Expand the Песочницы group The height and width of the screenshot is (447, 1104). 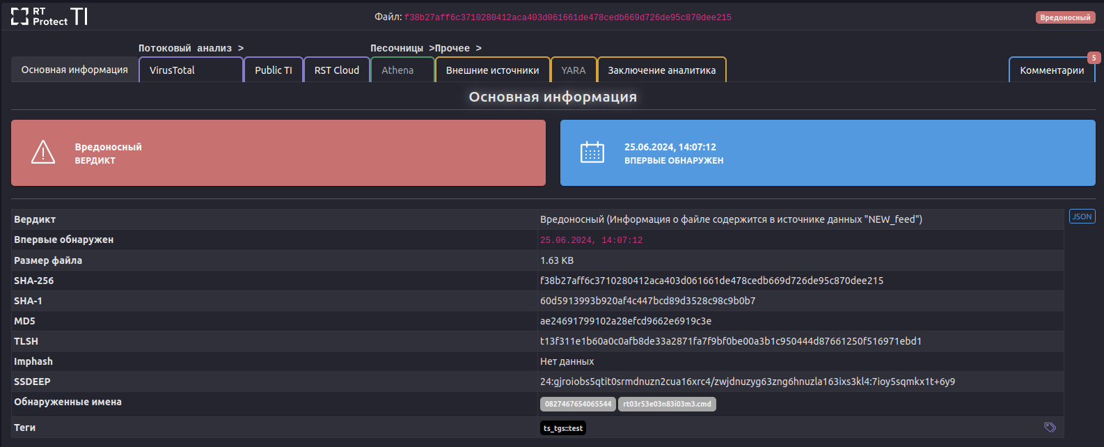click(x=397, y=48)
